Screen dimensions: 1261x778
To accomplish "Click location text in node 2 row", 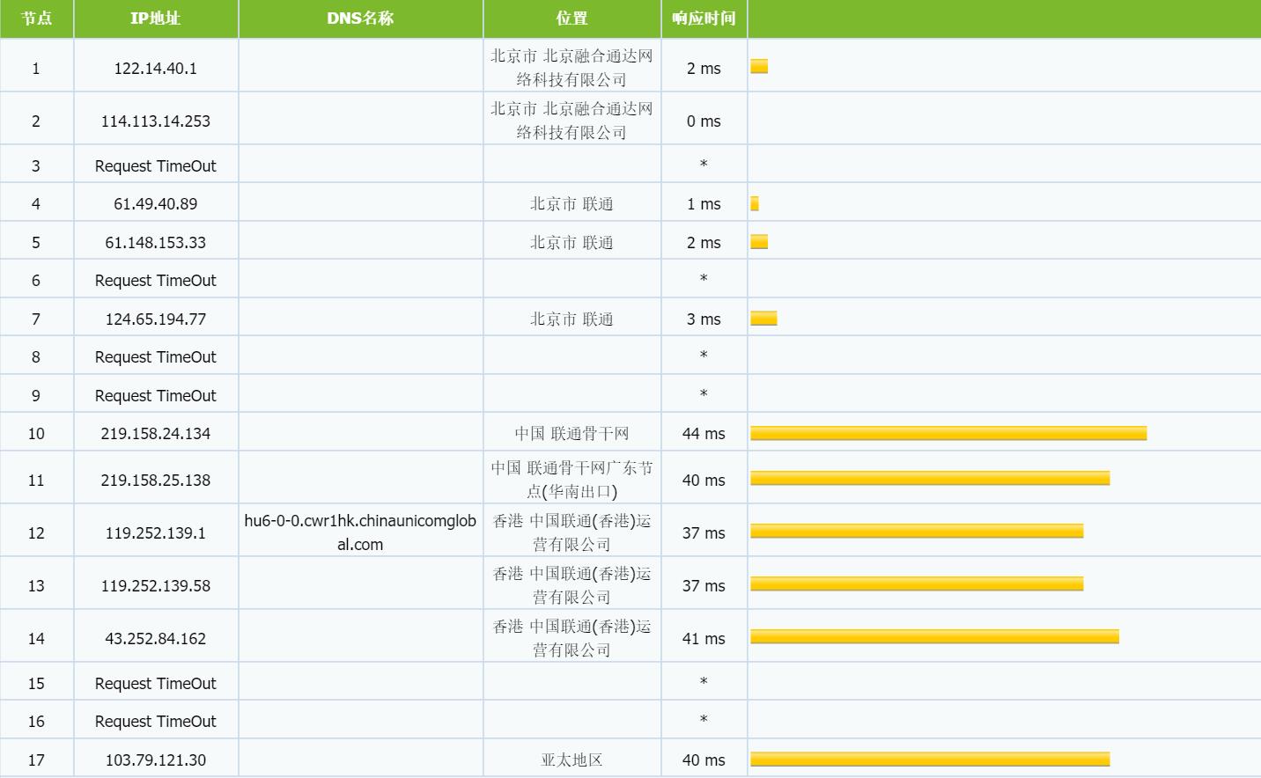I will coord(572,121).
